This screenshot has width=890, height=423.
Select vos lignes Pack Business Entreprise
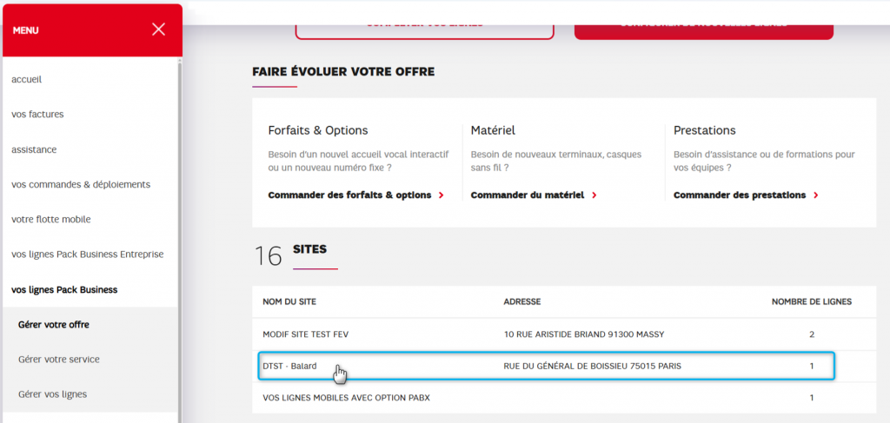(87, 254)
